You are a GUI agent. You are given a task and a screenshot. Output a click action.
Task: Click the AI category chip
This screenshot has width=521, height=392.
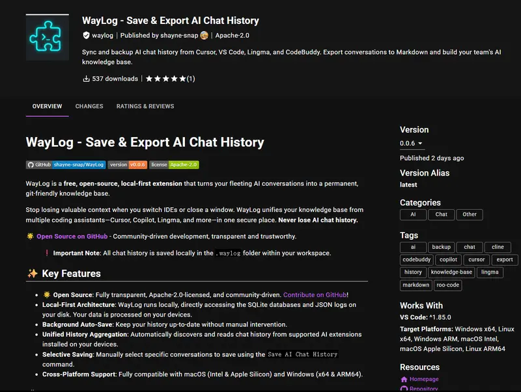(413, 215)
